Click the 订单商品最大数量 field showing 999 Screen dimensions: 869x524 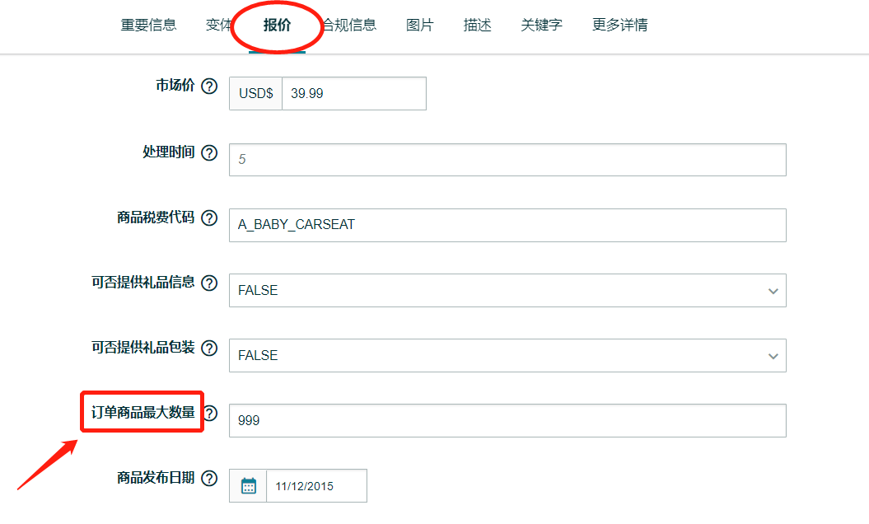pyautogui.click(x=507, y=421)
